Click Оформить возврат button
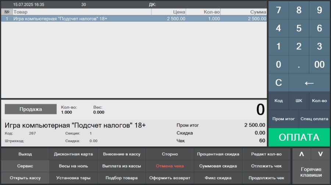This screenshot has width=331, height=185. tap(170, 178)
